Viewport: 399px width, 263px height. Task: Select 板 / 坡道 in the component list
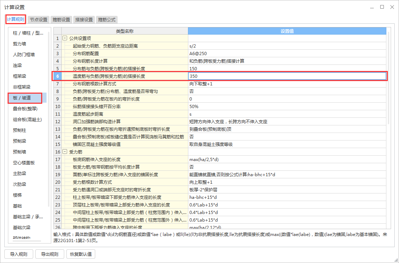point(27,98)
